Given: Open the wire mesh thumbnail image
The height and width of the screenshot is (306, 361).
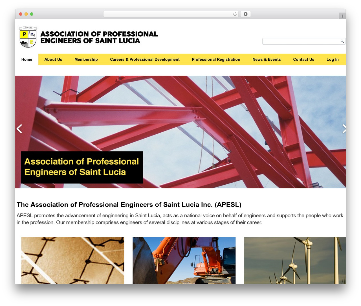Looking at the screenshot, I should coord(73,261).
